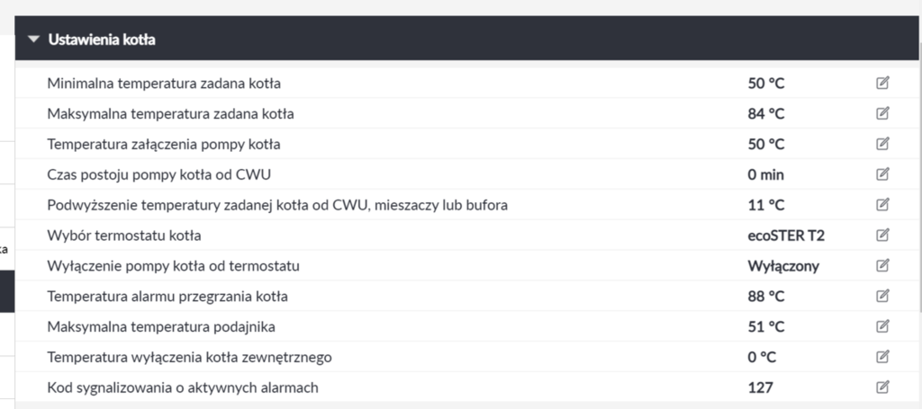
Task: Edit Czas postoju pompy kotła od CWU
Action: pos(882,174)
